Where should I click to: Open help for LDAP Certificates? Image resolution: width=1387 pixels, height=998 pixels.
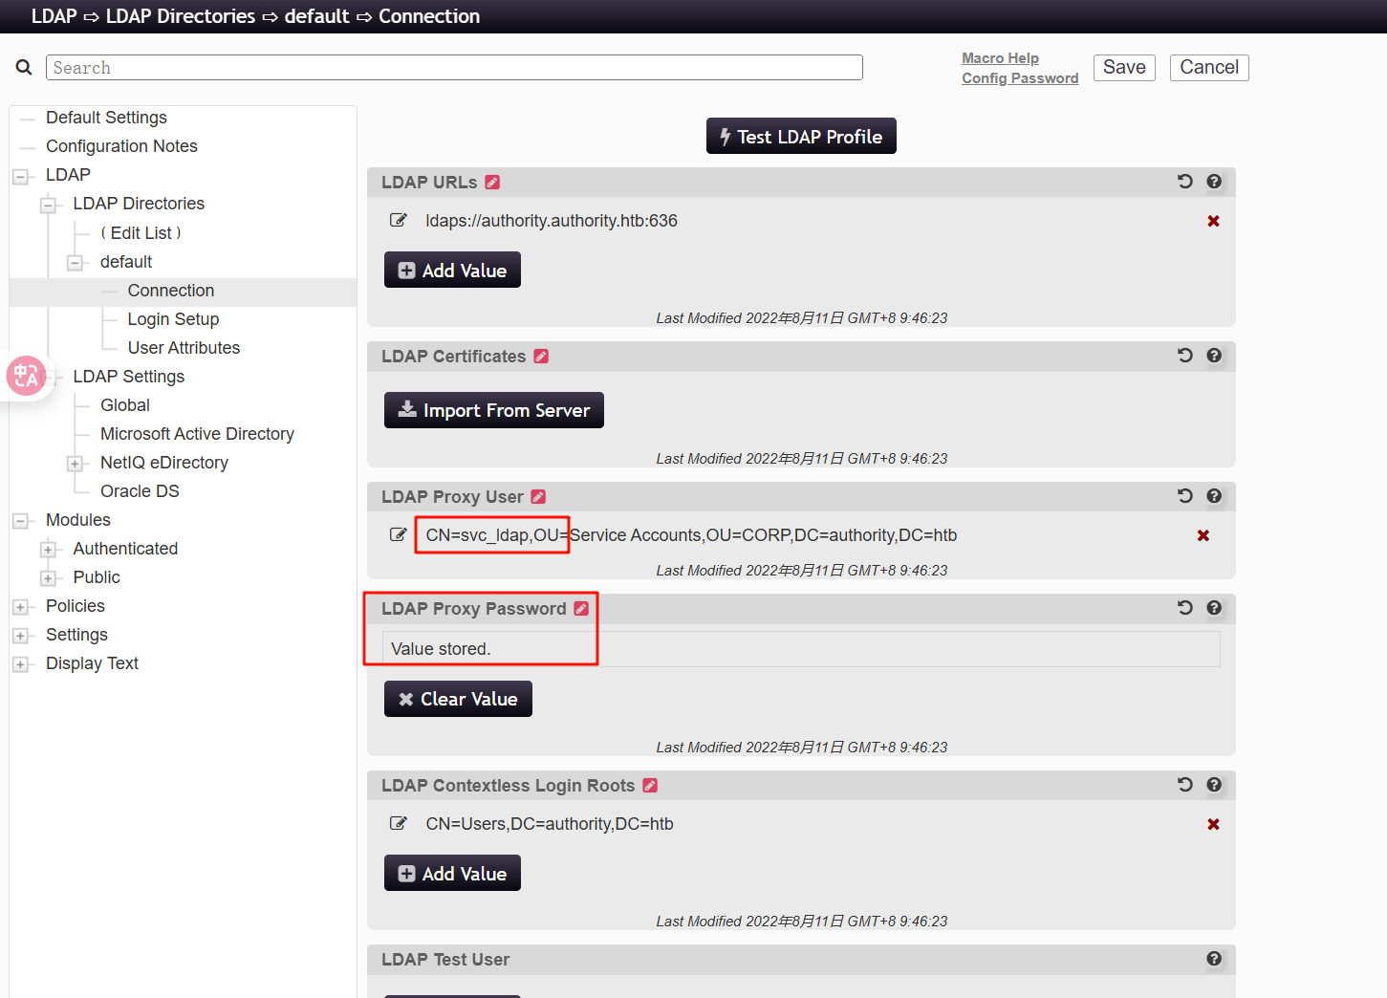click(1213, 356)
